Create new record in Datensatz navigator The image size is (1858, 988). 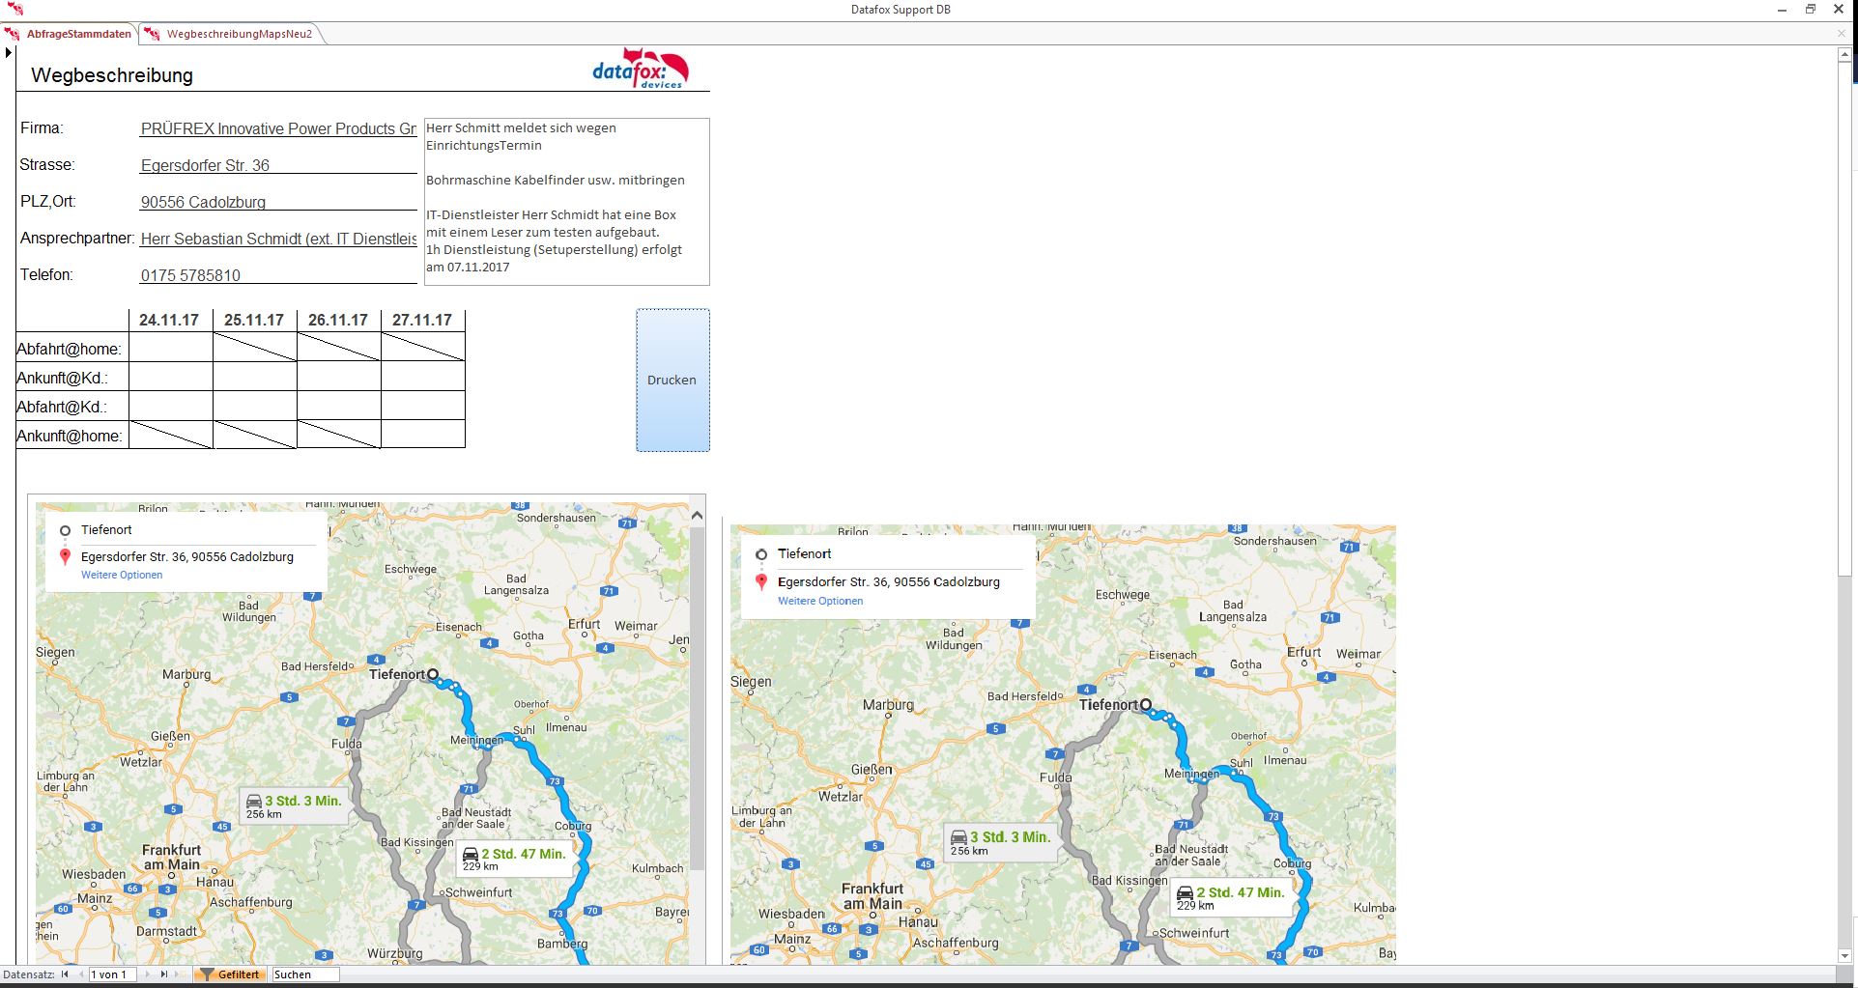(181, 974)
